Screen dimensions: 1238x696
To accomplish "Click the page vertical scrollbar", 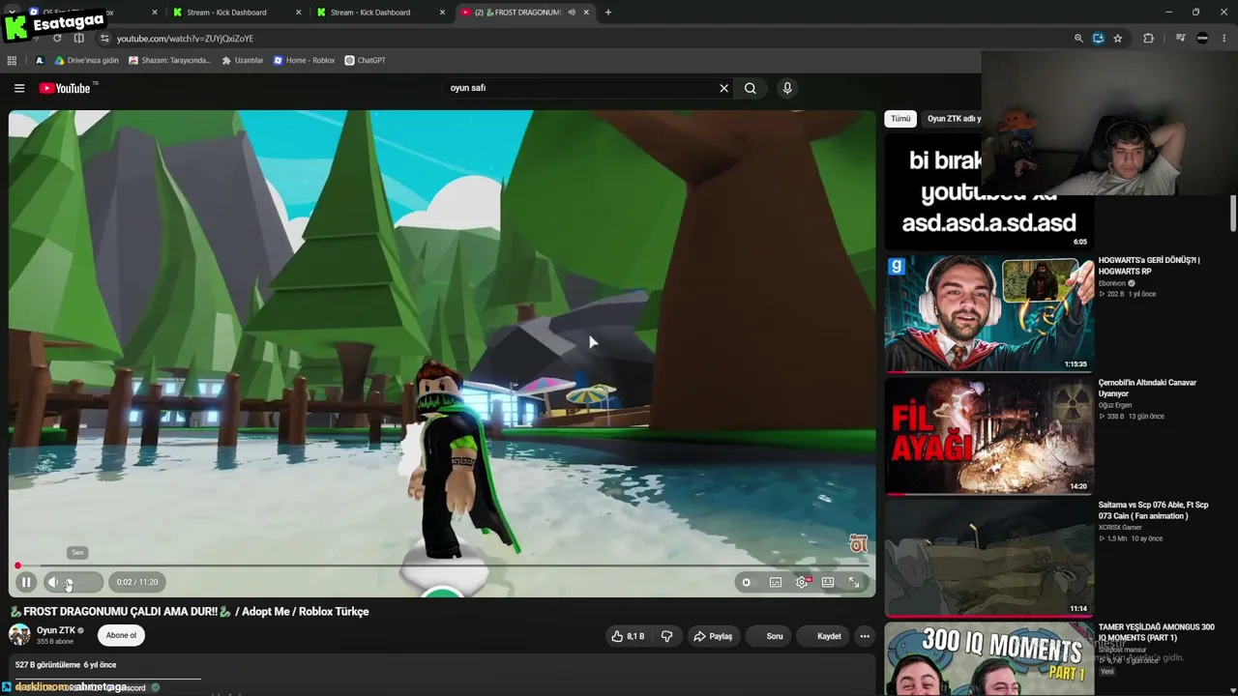I will [1233, 213].
